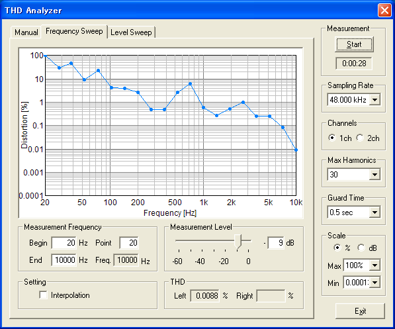Expand the Max Harmonics dropdown
395x329 pixels.
374,175
